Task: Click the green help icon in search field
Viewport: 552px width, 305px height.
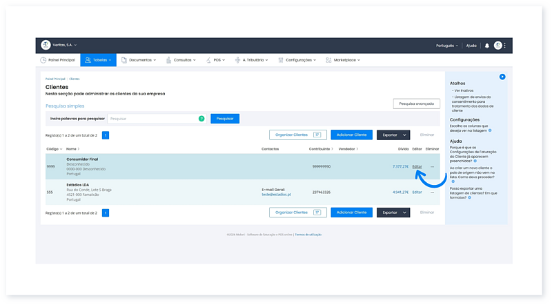Action: (201, 119)
